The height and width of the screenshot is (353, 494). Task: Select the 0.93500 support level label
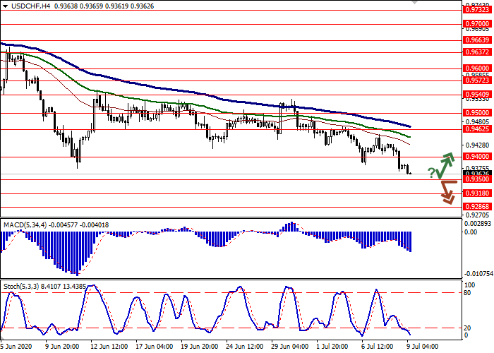(x=477, y=180)
